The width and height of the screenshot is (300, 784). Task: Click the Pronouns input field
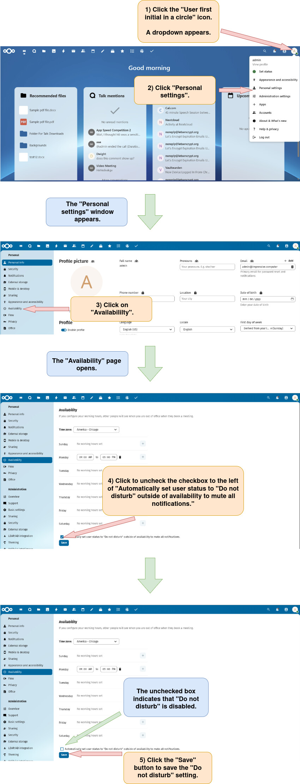(207, 267)
